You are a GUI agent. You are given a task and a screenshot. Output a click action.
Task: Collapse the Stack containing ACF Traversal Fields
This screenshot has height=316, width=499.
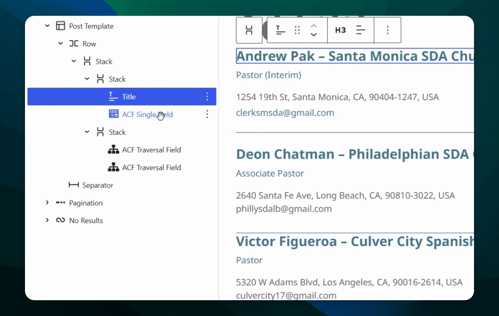click(87, 132)
